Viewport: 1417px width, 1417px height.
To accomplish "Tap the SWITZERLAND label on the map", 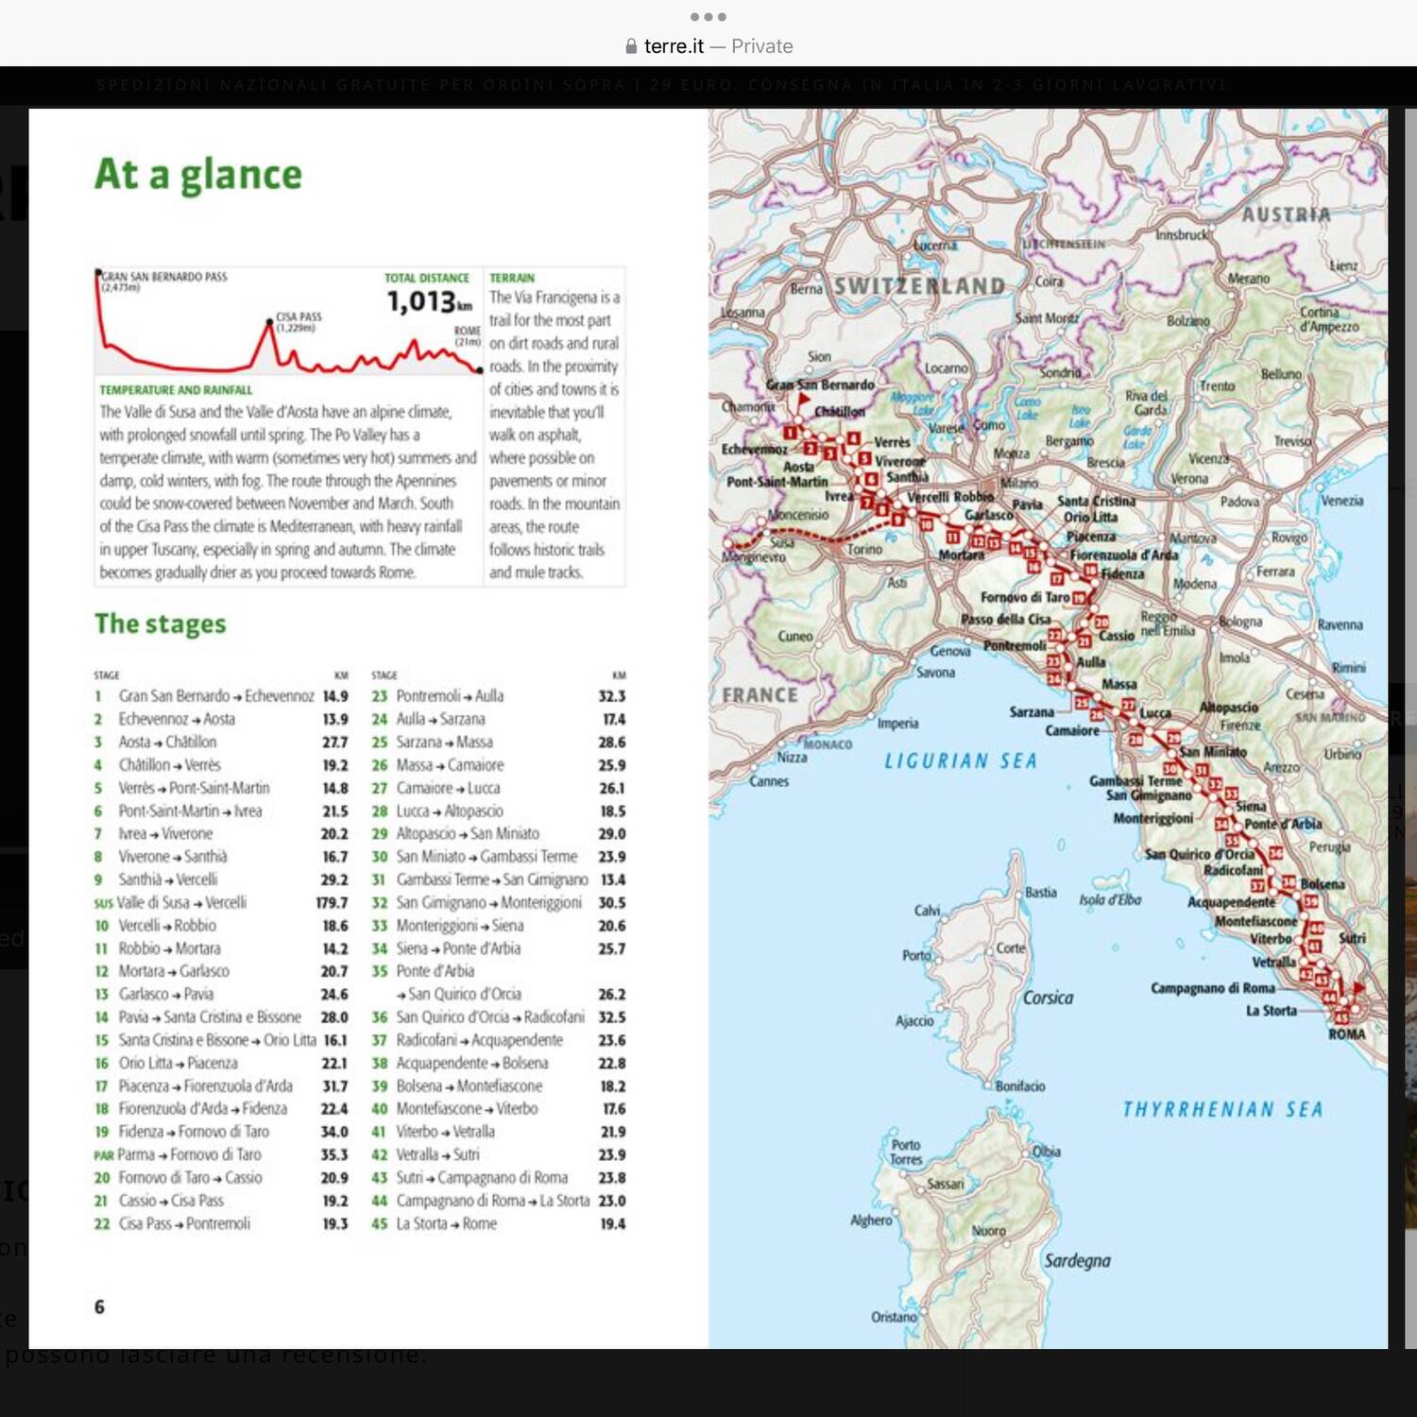I will [x=919, y=286].
